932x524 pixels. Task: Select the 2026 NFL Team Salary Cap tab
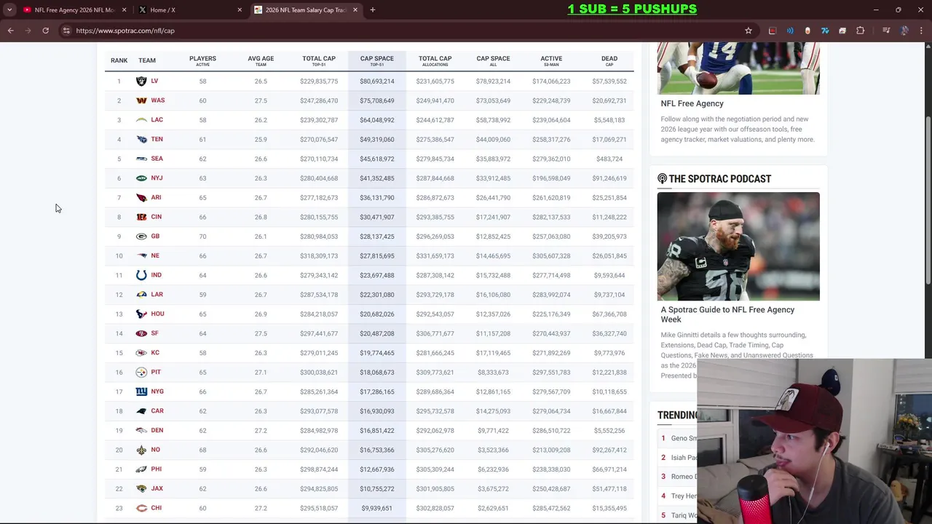[x=306, y=9]
